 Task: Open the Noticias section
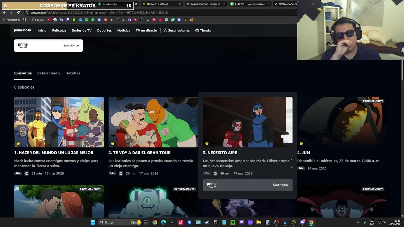pyautogui.click(x=124, y=30)
